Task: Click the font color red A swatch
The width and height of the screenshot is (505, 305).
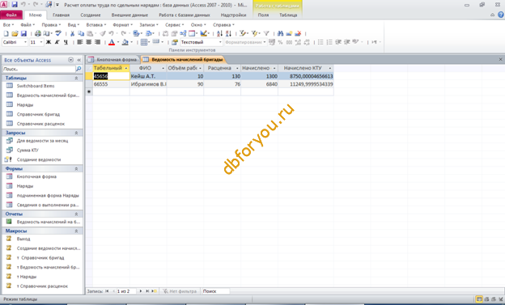Action: tap(112, 42)
